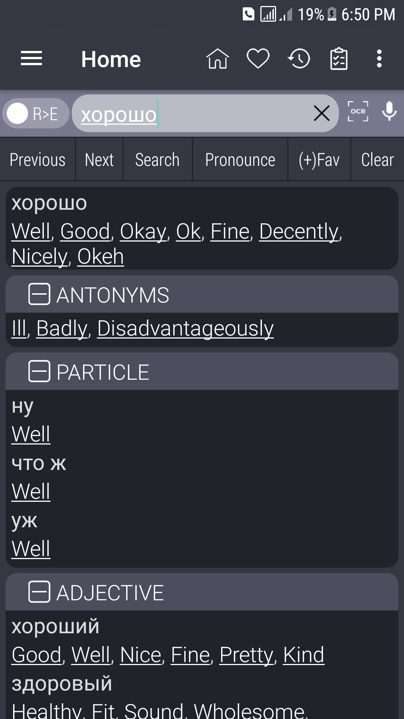The image size is (404, 719).
Task: Toggle the R>E translation direction switch
Action: (x=36, y=113)
